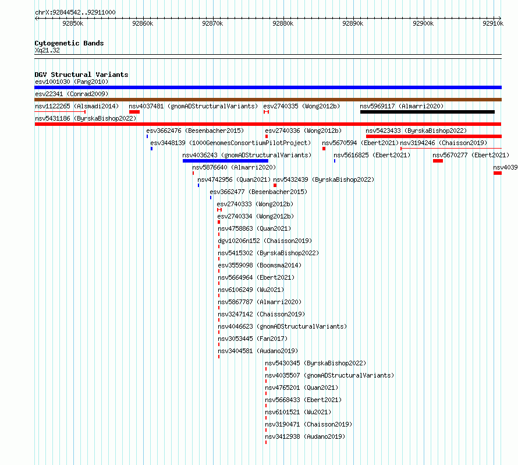Open label nsv3404581 (Audano2019)
The height and width of the screenshot is (465, 518).
pyautogui.click(x=258, y=351)
